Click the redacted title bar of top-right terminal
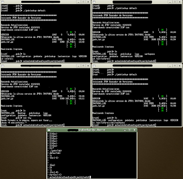 (x=132, y=2)
